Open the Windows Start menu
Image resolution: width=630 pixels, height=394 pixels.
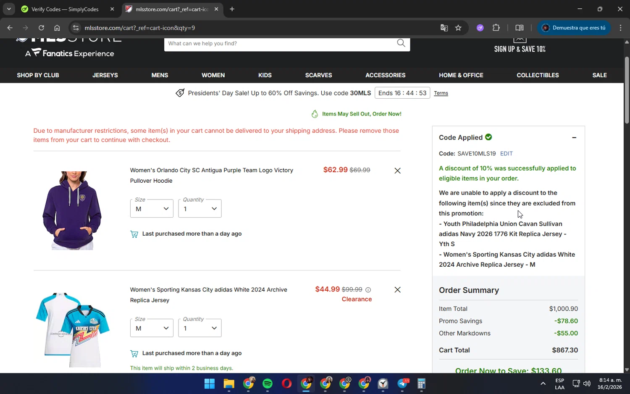[209, 383]
